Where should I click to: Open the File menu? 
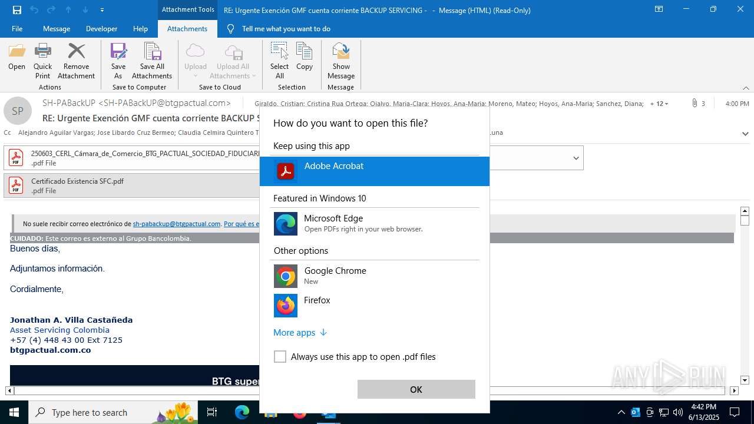[x=17, y=28]
